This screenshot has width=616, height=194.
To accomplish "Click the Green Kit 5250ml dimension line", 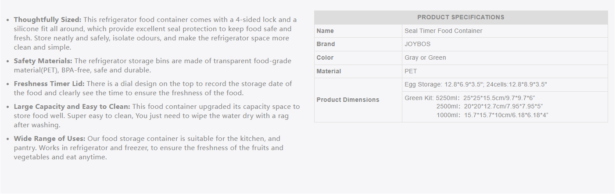I will click(x=470, y=98).
